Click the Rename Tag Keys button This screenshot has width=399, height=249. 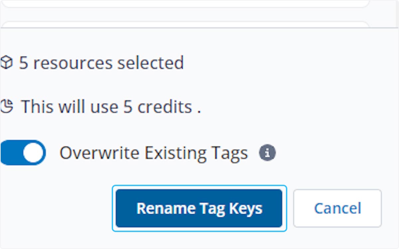tap(199, 208)
